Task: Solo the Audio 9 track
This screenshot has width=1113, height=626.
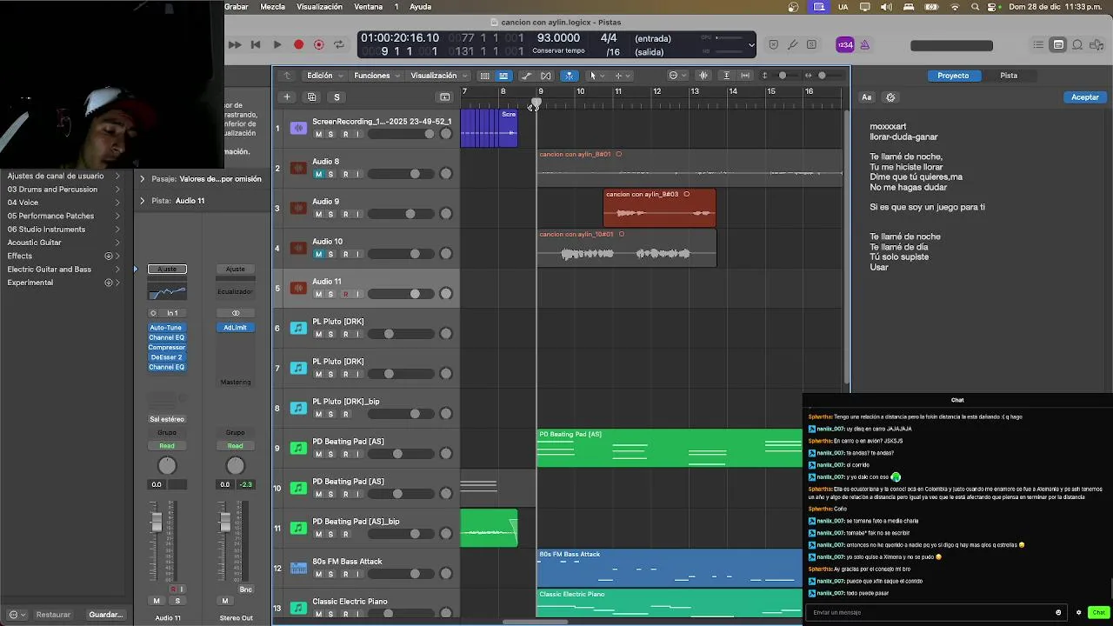Action: pyautogui.click(x=330, y=215)
